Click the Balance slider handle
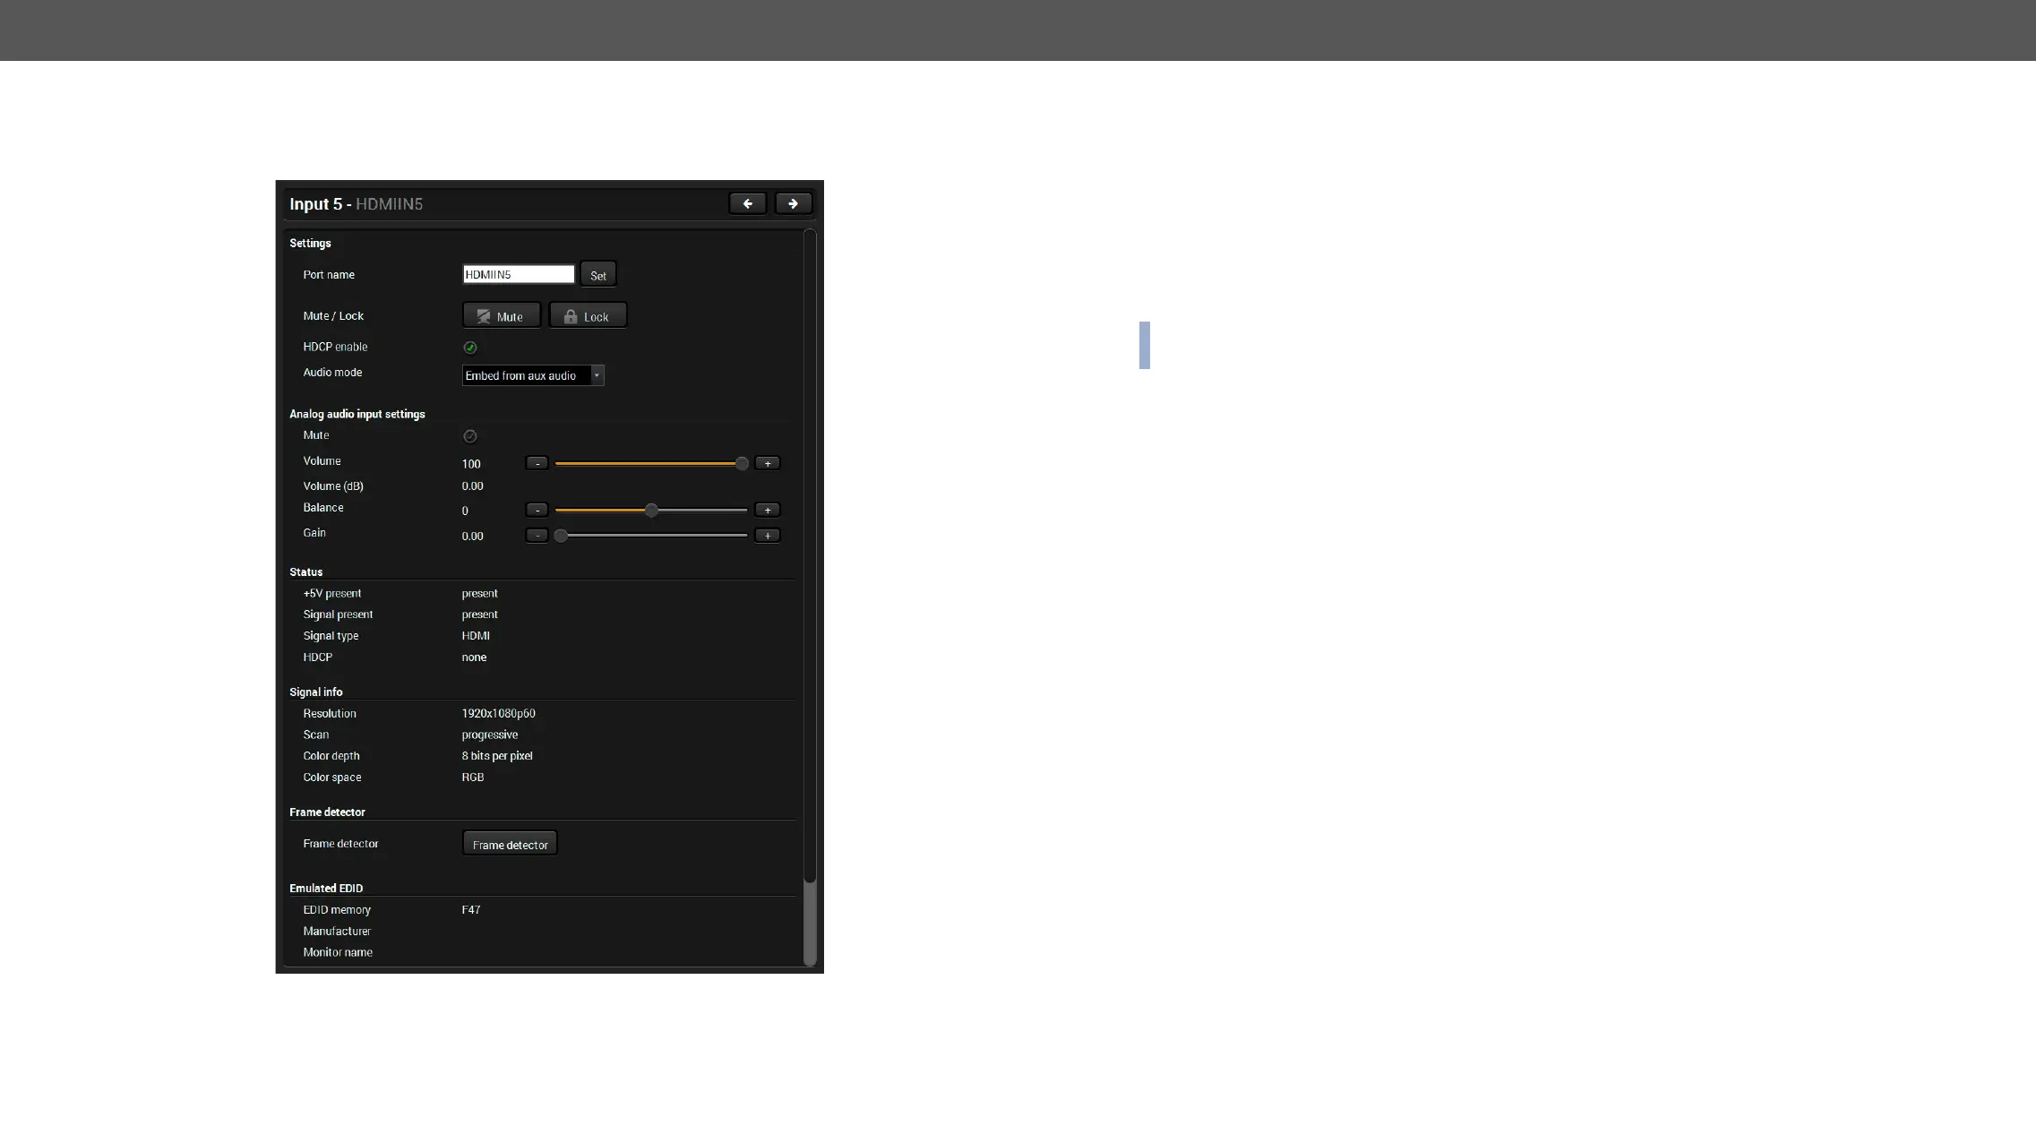This screenshot has height=1143, width=2036. 651,510
